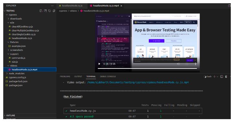Kill terminal with trash icon
The width and height of the screenshot is (235, 123).
pos(226,77)
